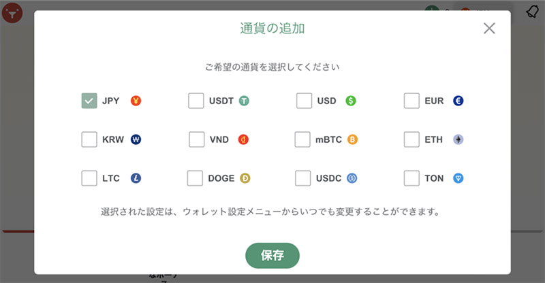
Task: Click the blue TON coin icon
Action: (458, 178)
